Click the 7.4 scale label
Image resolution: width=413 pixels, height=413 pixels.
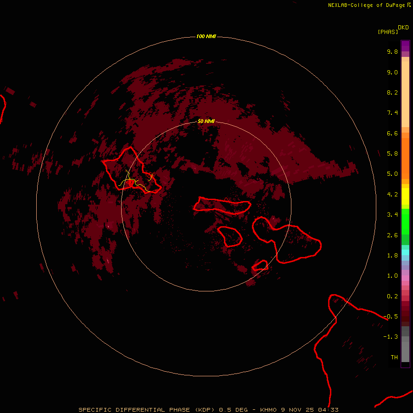pyautogui.click(x=392, y=113)
